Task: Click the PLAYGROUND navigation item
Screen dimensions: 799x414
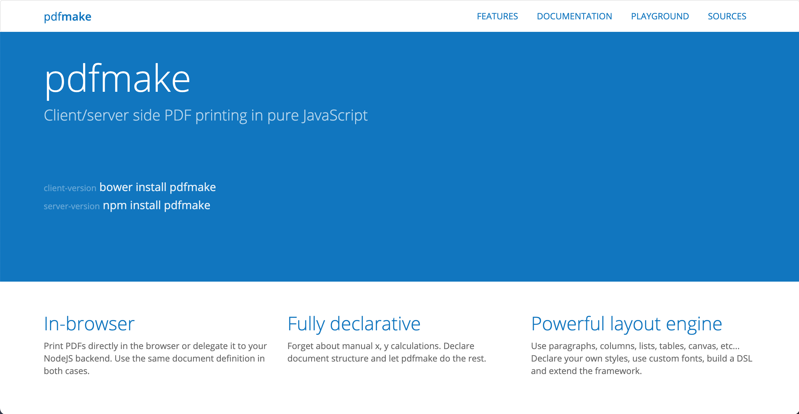Action: [x=660, y=16]
